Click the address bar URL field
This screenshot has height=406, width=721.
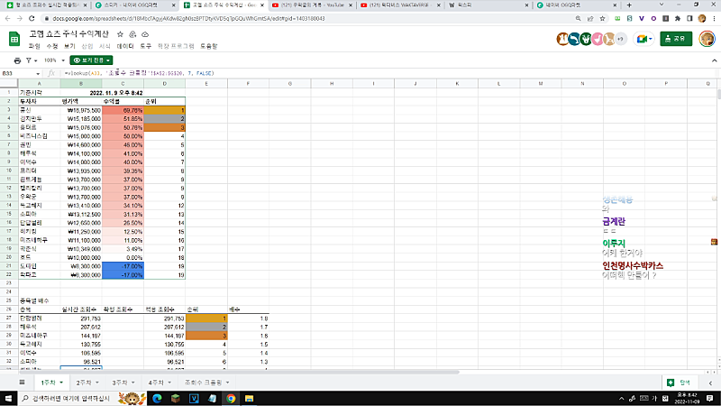tap(304, 18)
